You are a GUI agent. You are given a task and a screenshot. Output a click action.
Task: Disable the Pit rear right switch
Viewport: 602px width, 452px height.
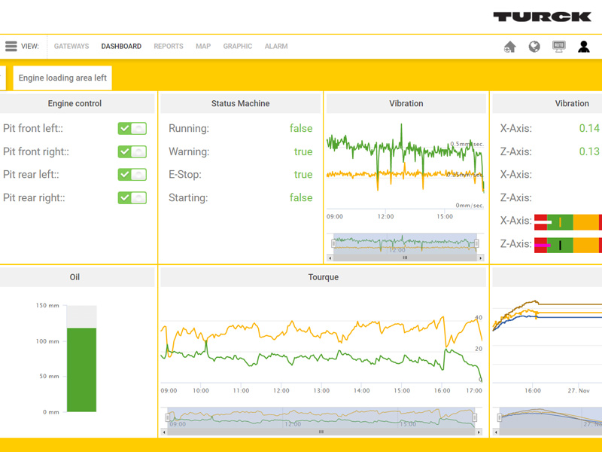tap(132, 197)
